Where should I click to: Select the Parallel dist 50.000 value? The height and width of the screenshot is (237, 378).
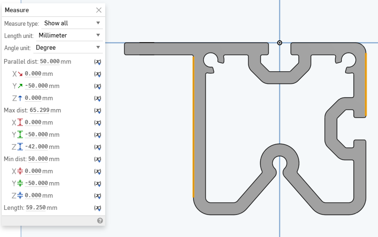[x=50, y=61]
